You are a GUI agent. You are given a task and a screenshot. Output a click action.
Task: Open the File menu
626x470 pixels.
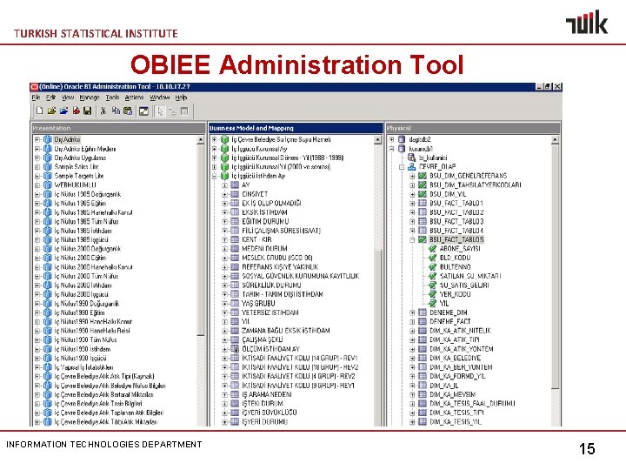tap(36, 97)
